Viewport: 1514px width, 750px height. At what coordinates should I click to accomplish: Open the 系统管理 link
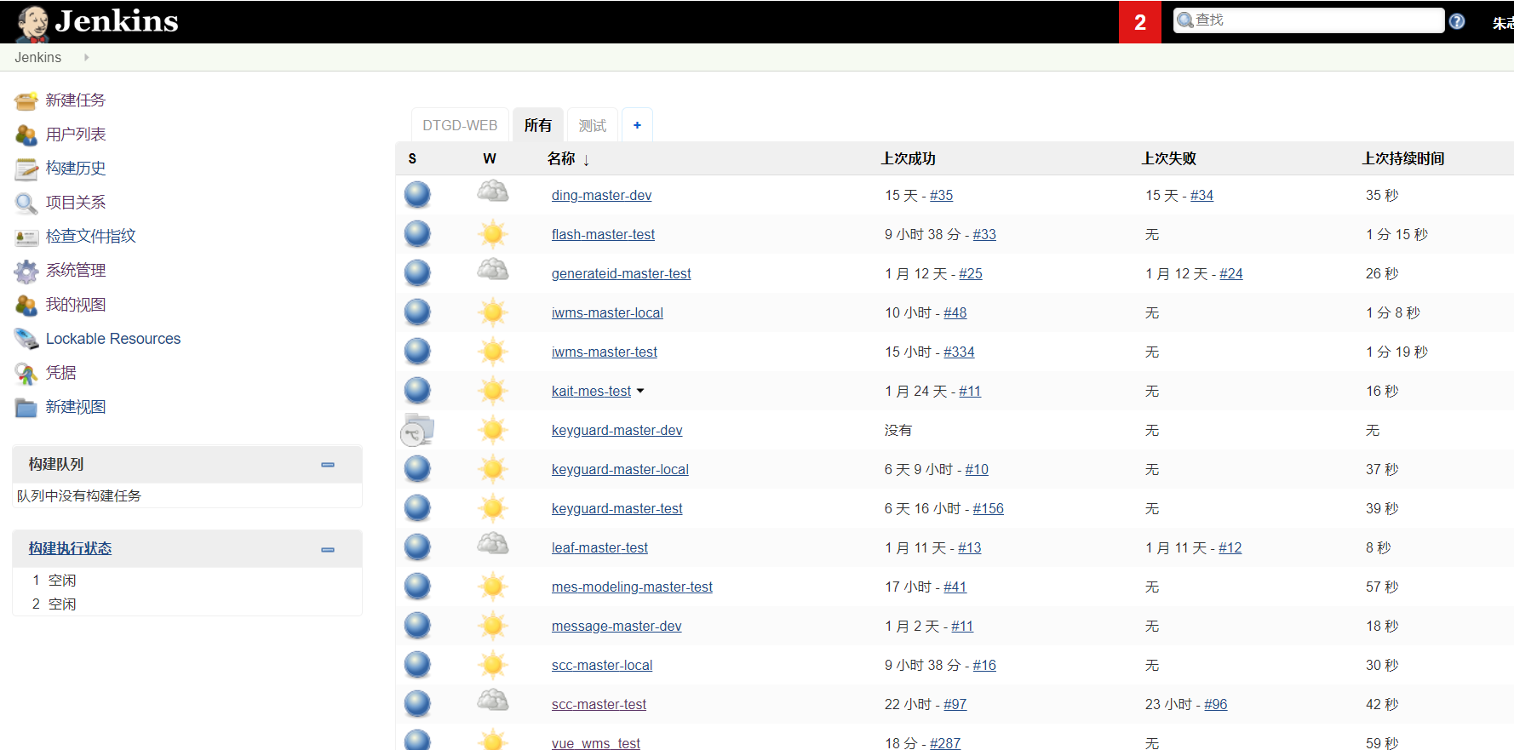point(76,271)
